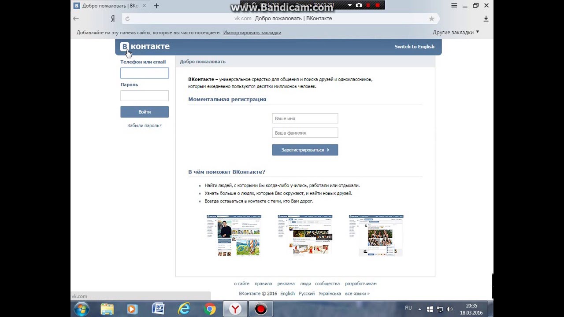The height and width of the screenshot is (317, 564).
Task: Open the browser hamburger menu
Action: [454, 5]
